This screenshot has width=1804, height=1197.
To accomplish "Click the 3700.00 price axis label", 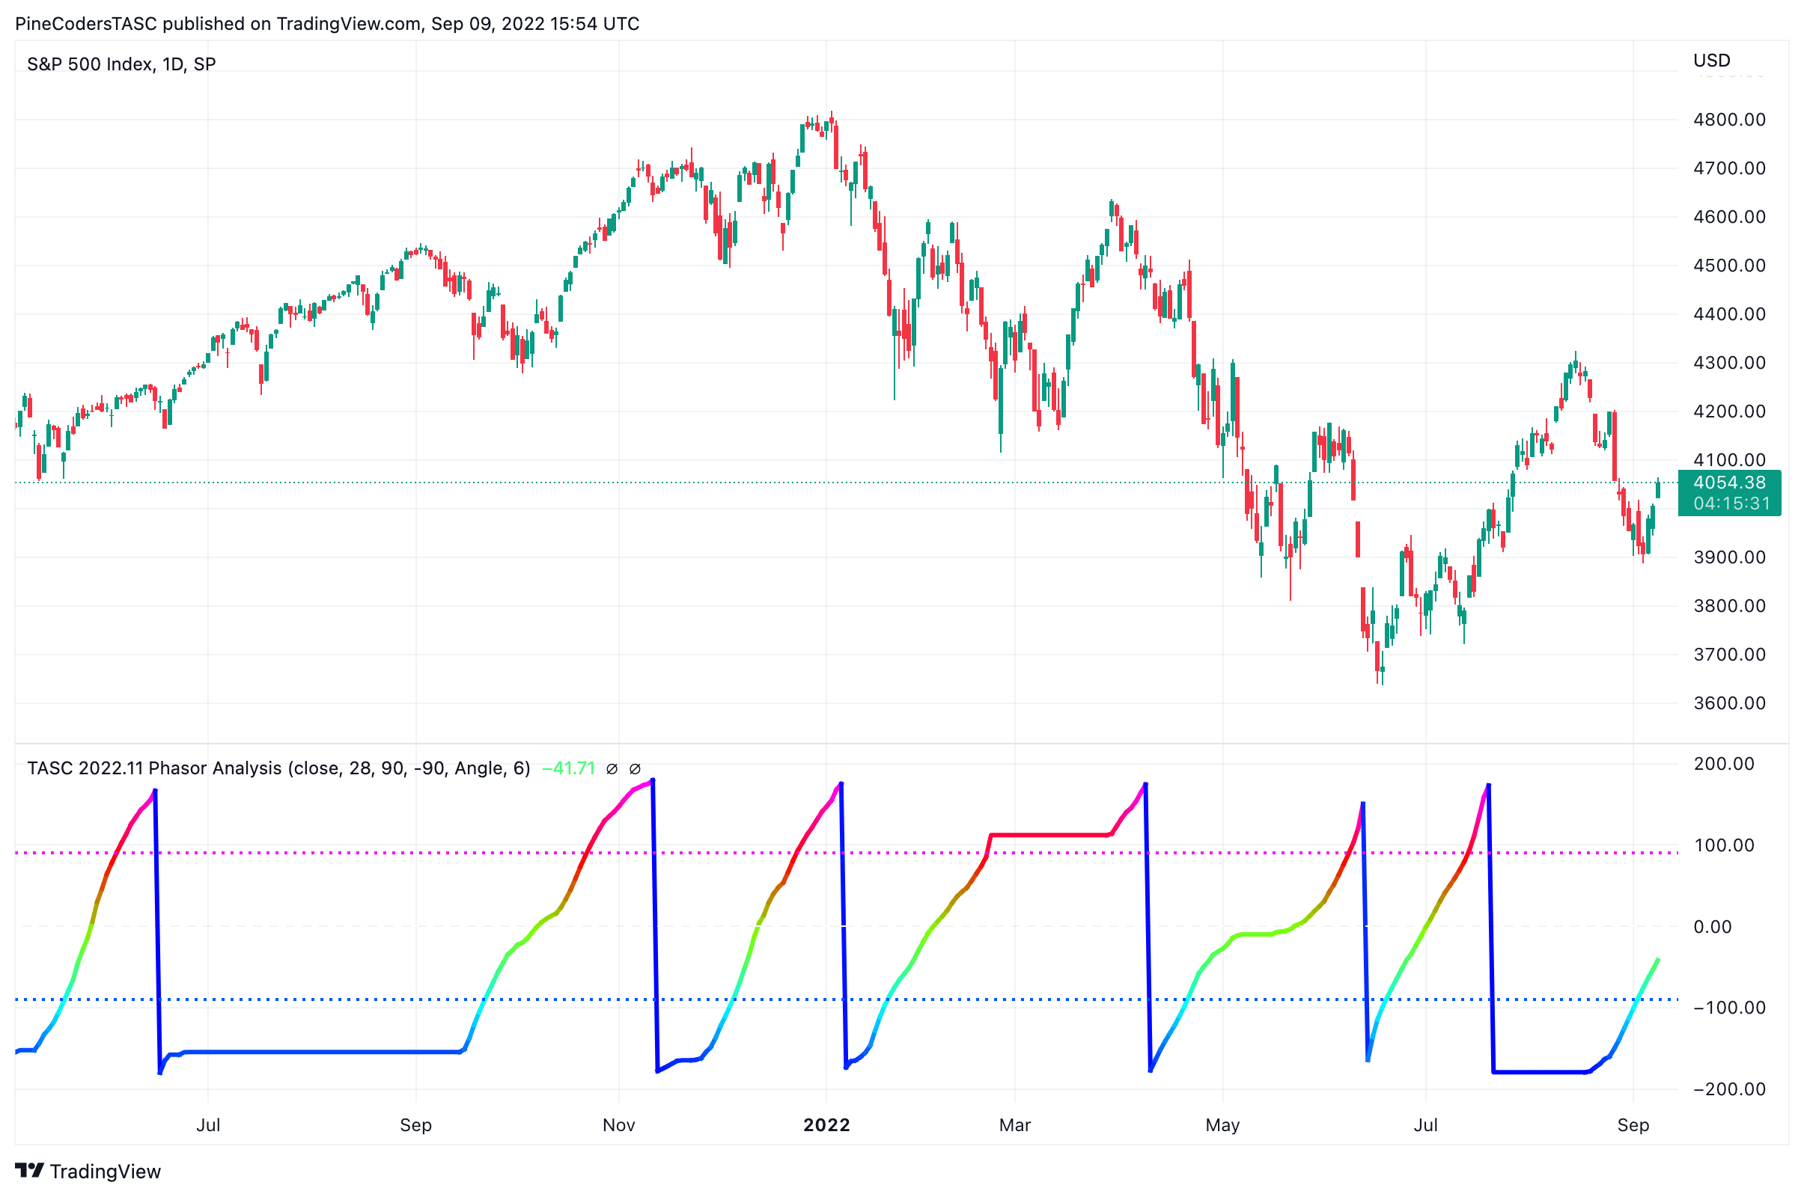I will pyautogui.click(x=1729, y=655).
